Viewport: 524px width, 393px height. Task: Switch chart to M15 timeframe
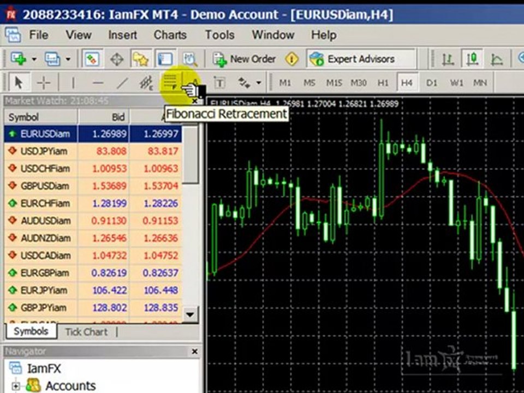[x=334, y=82]
